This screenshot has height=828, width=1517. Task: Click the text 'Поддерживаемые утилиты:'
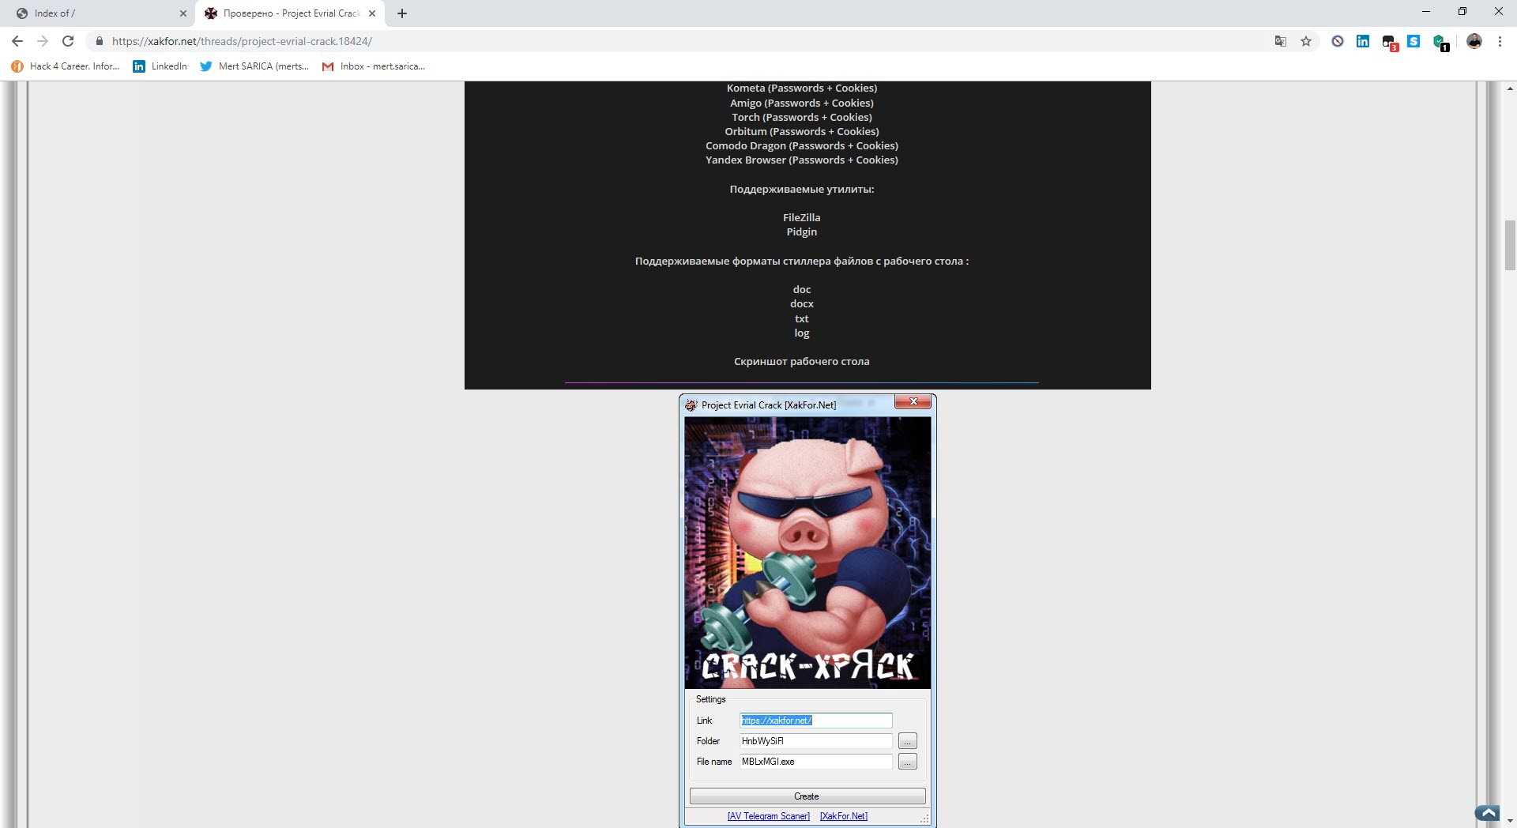(x=801, y=189)
